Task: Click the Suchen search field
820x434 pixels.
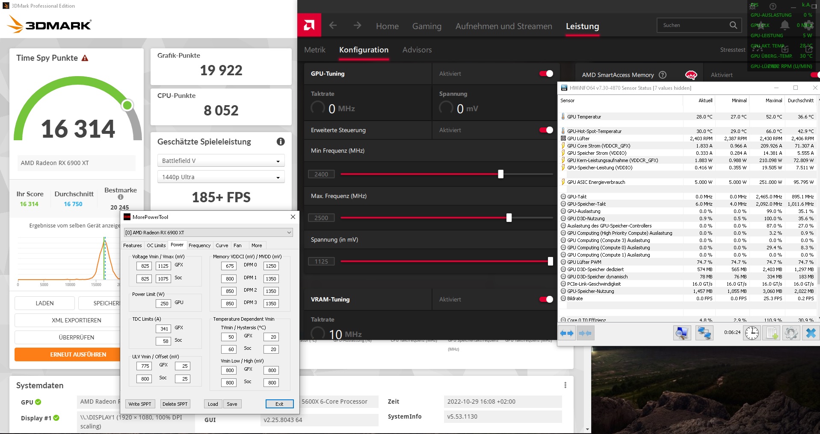Action: (x=699, y=25)
